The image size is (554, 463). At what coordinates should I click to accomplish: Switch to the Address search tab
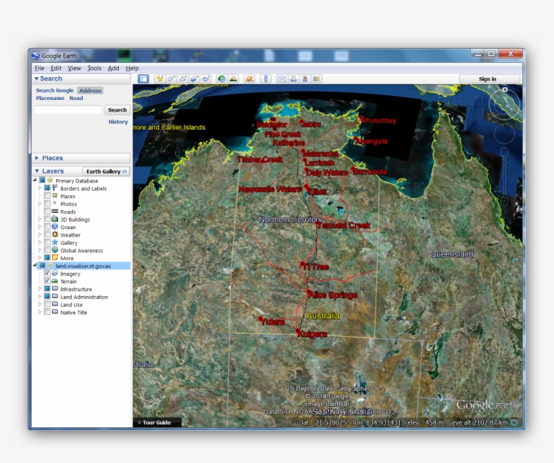tap(90, 91)
